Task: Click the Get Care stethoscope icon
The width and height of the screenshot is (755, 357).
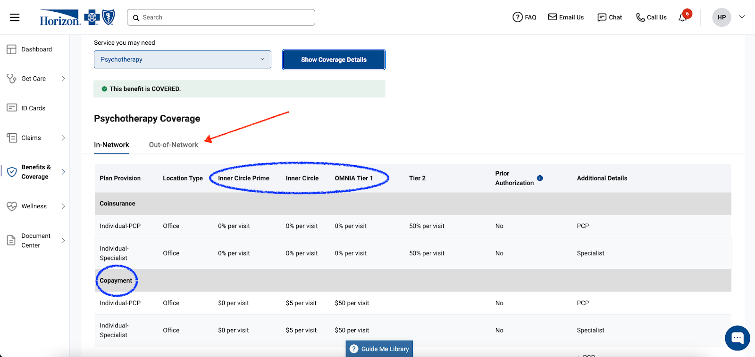Action: 11,79
